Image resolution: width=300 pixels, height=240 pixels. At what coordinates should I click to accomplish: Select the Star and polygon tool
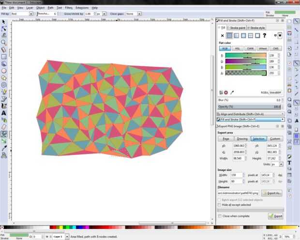point(4,78)
